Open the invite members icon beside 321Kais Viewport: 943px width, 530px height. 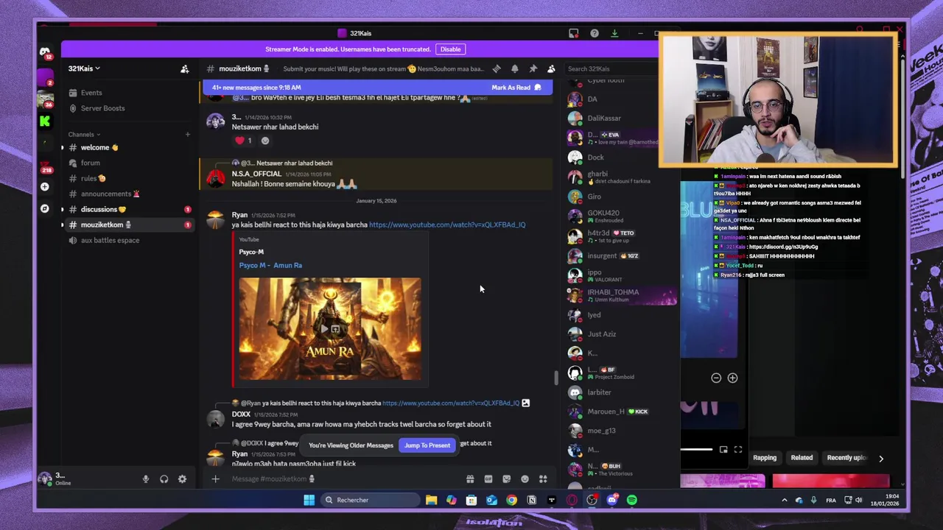coord(185,68)
